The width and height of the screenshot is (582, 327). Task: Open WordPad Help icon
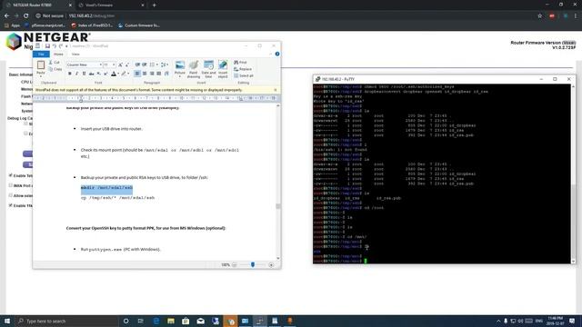pos(277,54)
